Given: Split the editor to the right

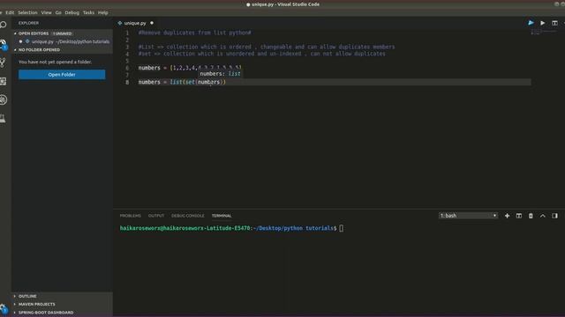Looking at the screenshot, I should tap(554, 23).
